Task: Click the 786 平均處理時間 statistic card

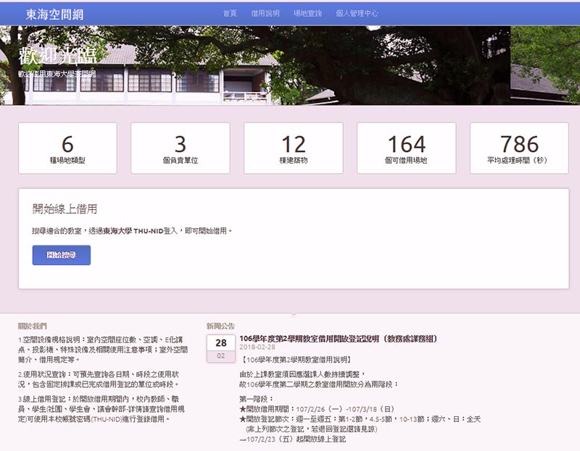Action: coord(519,148)
